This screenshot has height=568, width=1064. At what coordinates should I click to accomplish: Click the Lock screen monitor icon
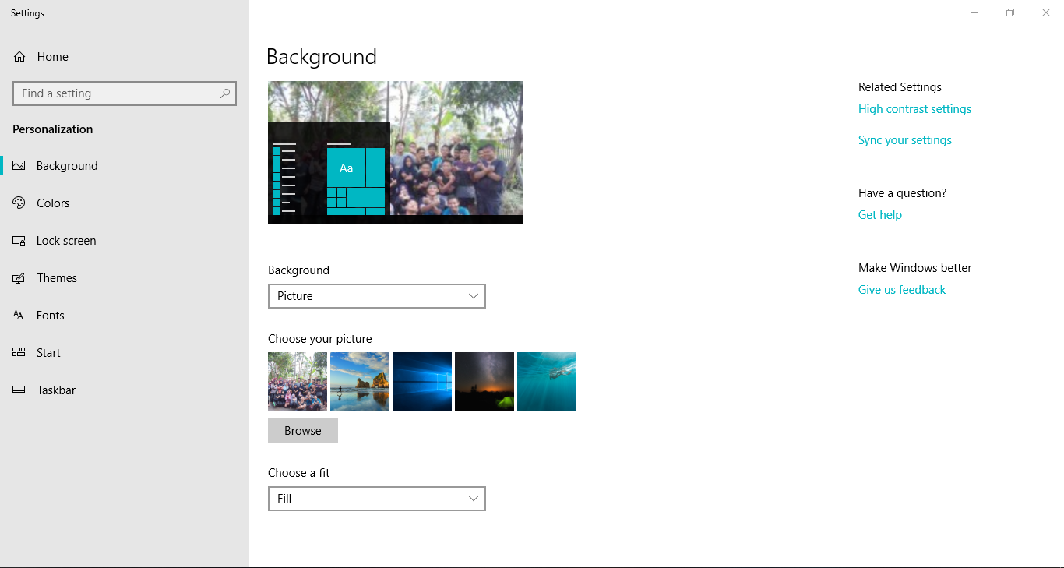tap(19, 241)
